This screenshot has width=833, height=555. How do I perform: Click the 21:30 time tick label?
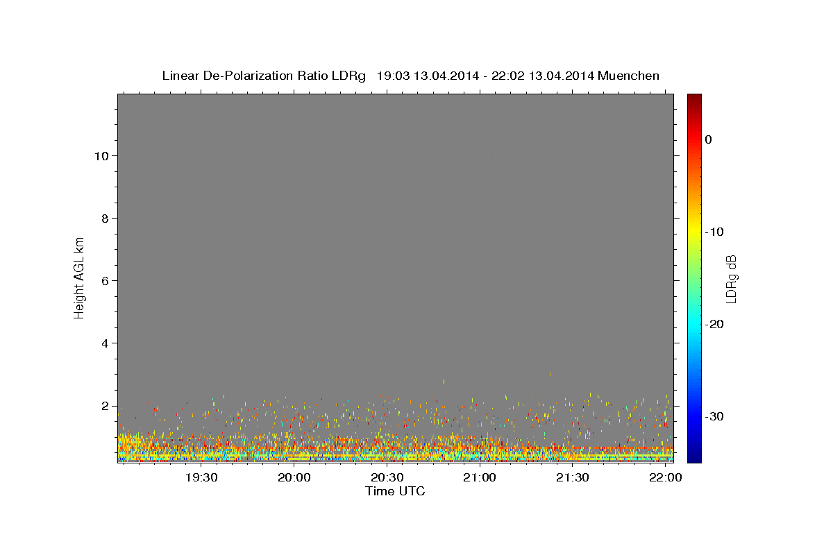click(573, 477)
